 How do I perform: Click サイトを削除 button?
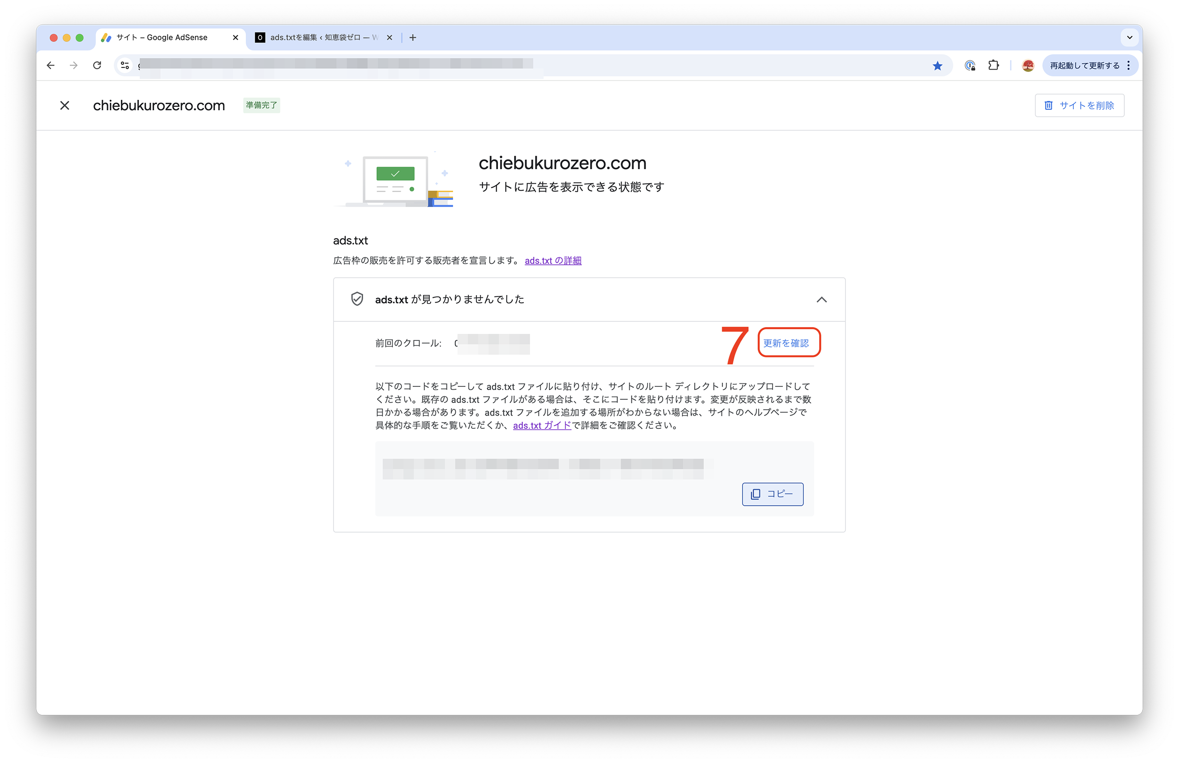[x=1079, y=106]
